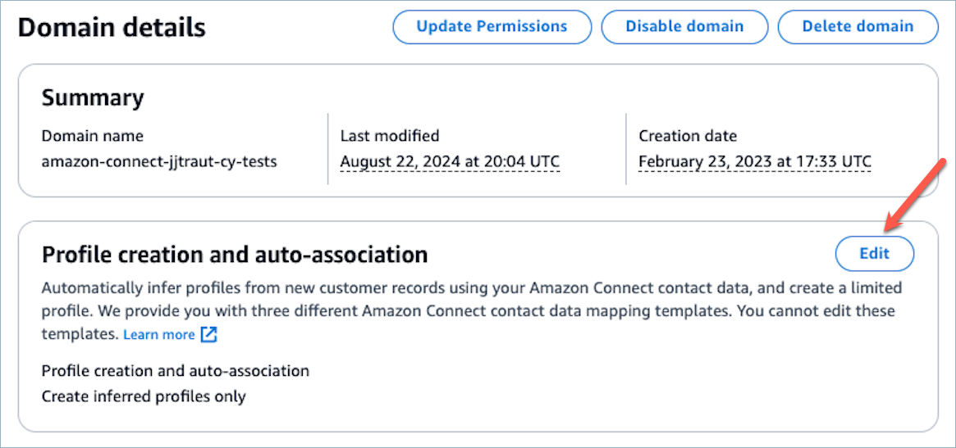The image size is (956, 448).
Task: Click the Summary section heading
Action: pos(93,98)
